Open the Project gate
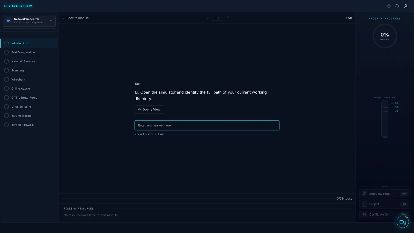Screen dimensions: 414x233 (385, 204)
